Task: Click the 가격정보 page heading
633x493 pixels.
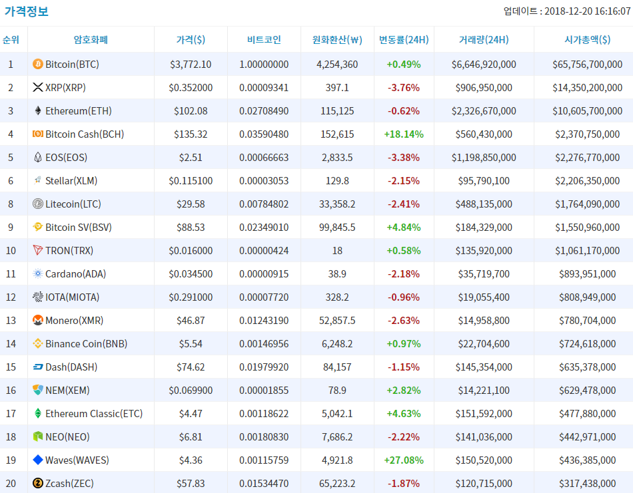Action: [x=27, y=11]
